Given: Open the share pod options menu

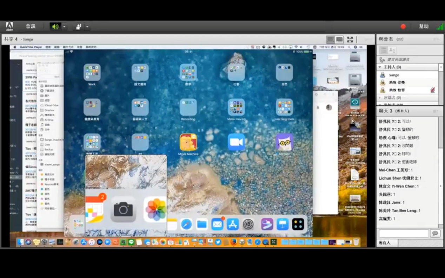Looking at the screenshot, I should click(x=366, y=39).
